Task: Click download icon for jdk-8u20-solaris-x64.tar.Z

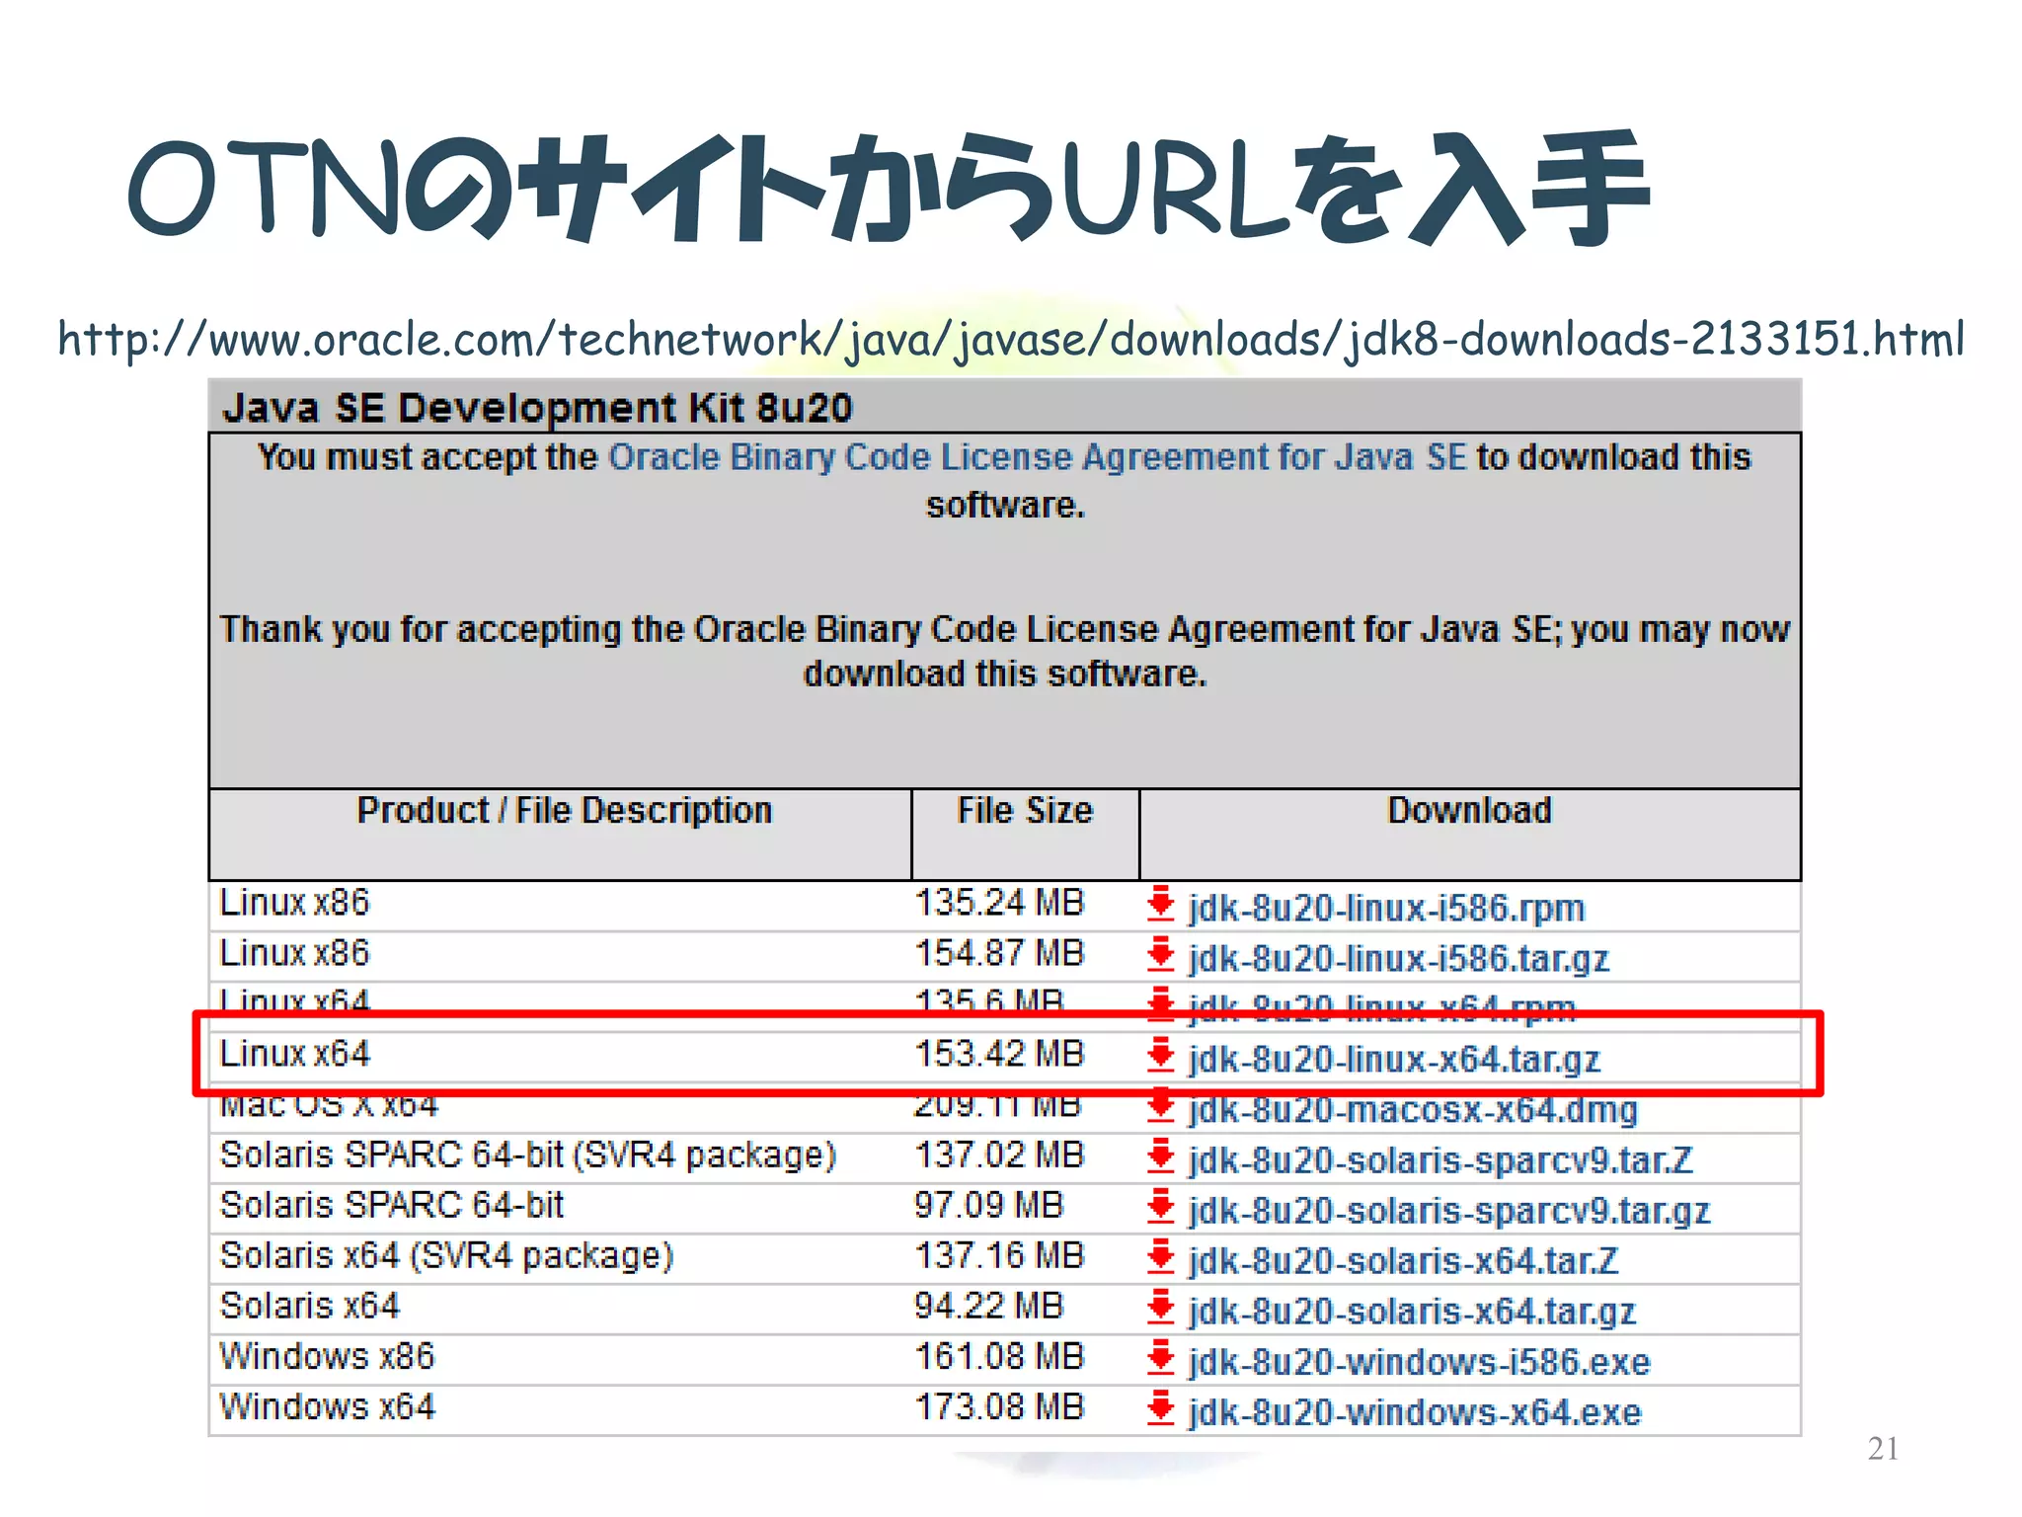Action: pos(1160,1256)
